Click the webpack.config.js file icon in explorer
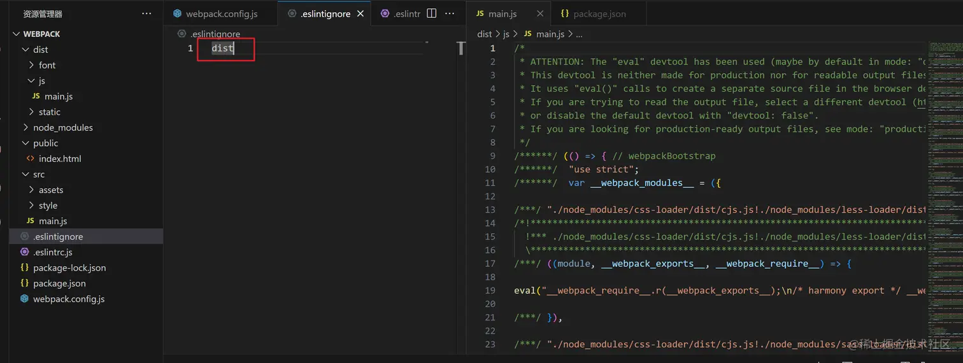 [x=24, y=299]
